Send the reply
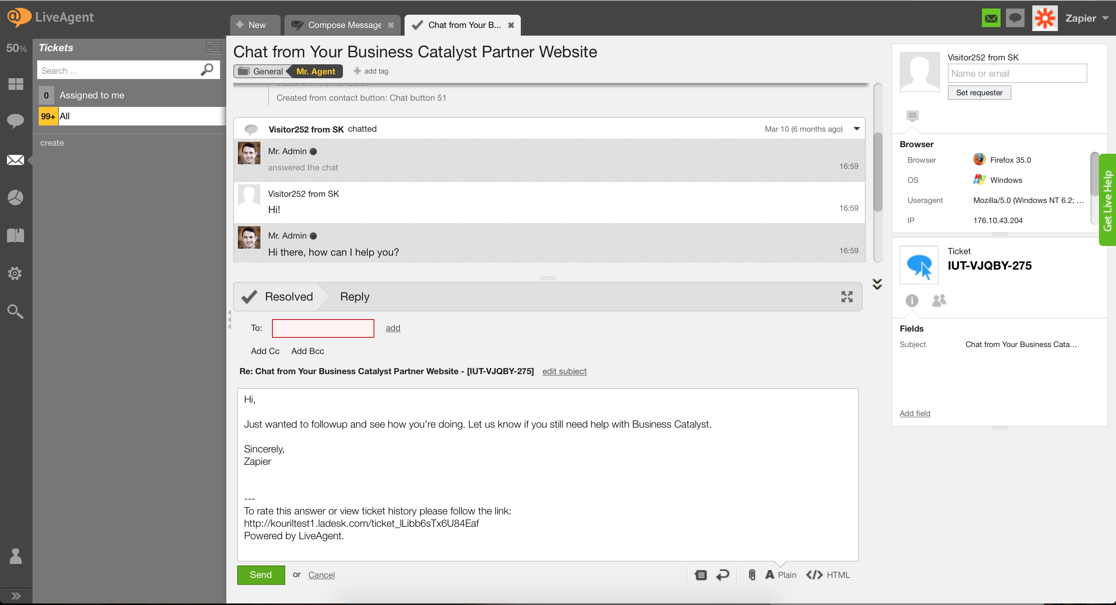The height and width of the screenshot is (605, 1116). click(261, 575)
